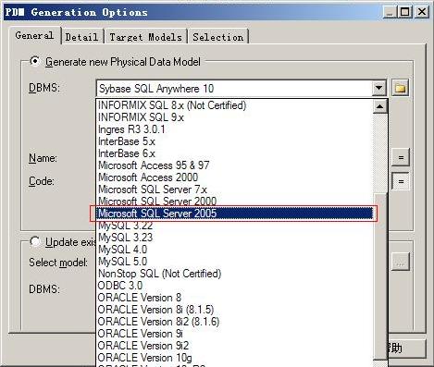
Task: Choose MySQL 5.0 from the DBMS list
Action: pyautogui.click(x=122, y=262)
